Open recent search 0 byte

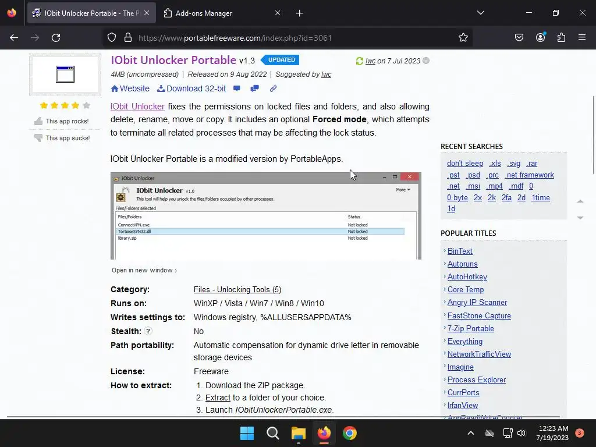[x=457, y=198]
